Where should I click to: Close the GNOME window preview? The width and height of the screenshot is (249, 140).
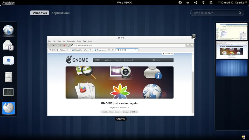(x=194, y=36)
